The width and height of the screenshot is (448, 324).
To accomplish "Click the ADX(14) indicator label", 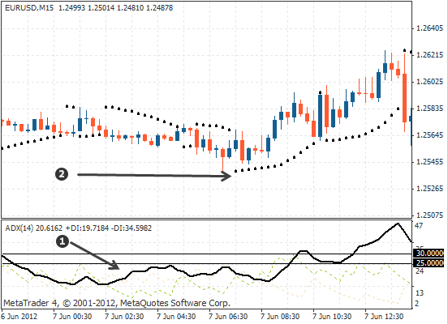I will tap(19, 228).
